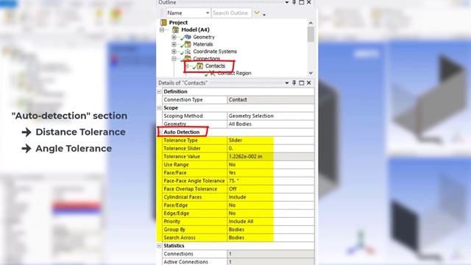The image size is (471, 265).
Task: Maximize the Details of "Contacts" panel
Action: [x=302, y=83]
